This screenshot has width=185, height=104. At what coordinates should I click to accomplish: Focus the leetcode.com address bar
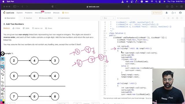pos(93,7)
